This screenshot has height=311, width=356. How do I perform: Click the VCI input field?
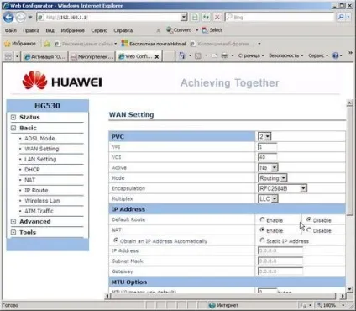click(267, 157)
